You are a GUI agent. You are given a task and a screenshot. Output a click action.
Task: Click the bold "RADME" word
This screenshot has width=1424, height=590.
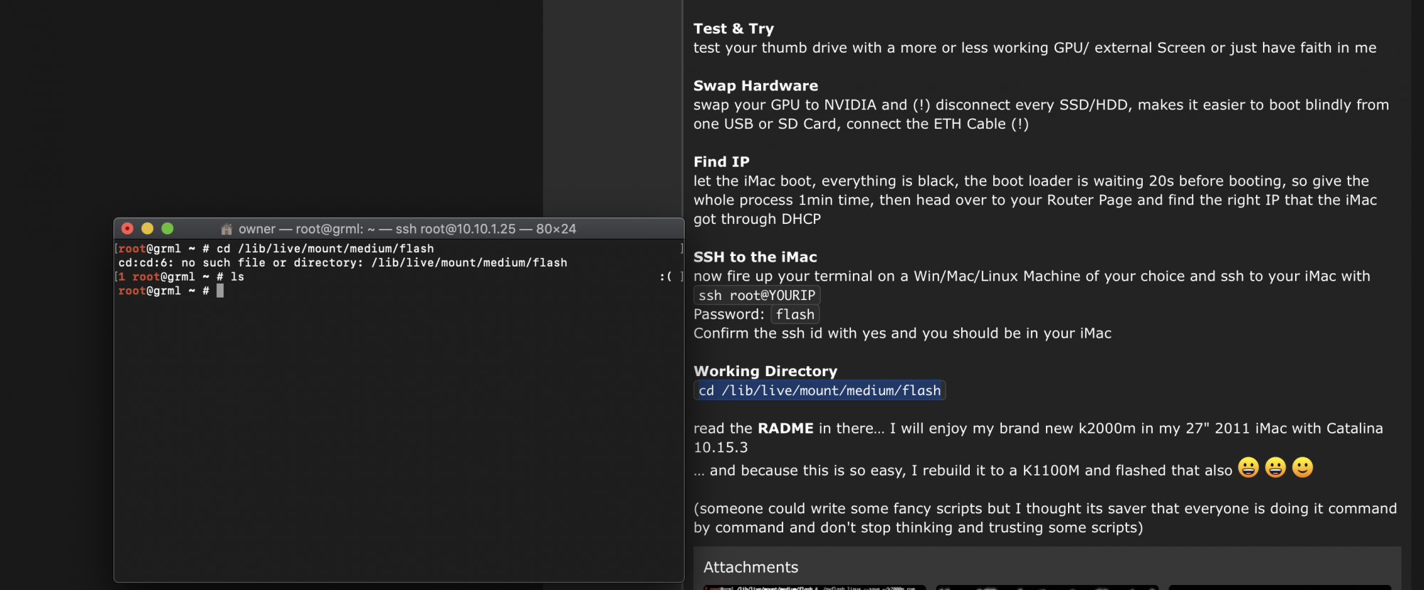(785, 428)
